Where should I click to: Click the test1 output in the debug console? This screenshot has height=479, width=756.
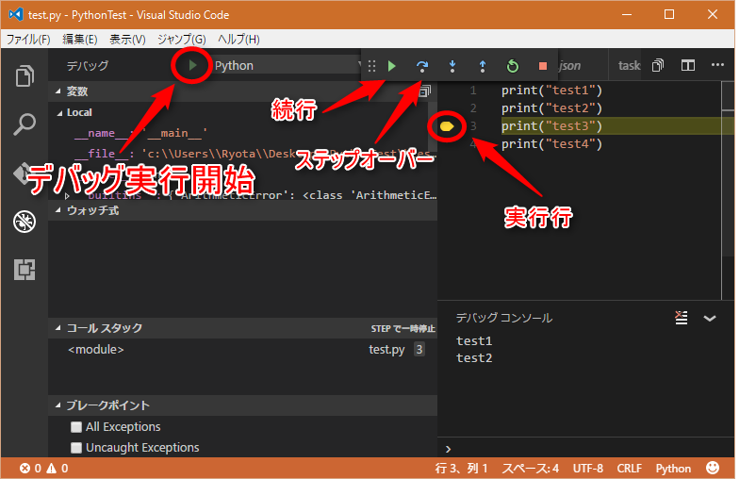point(474,341)
